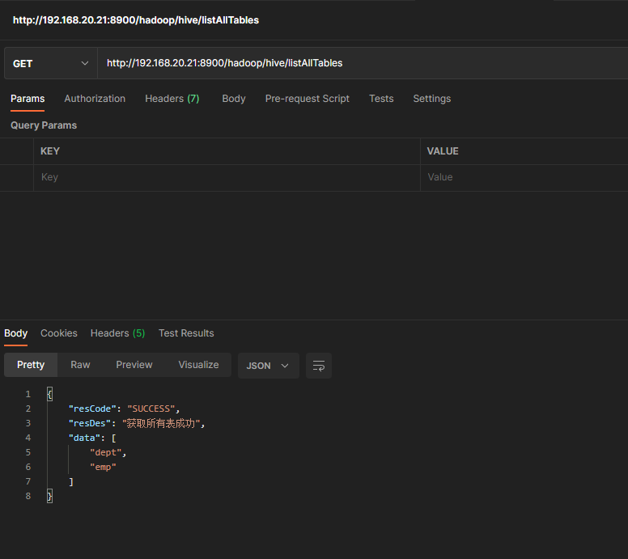Open the response Cookies tab
This screenshot has width=628, height=559.
click(x=59, y=333)
